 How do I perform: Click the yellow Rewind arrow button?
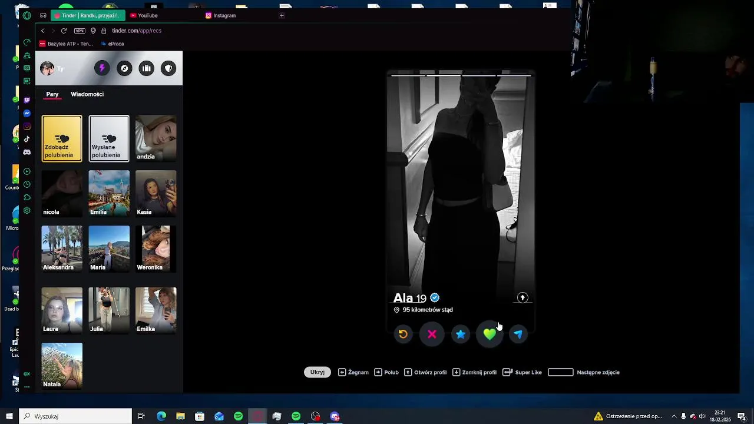(x=403, y=334)
